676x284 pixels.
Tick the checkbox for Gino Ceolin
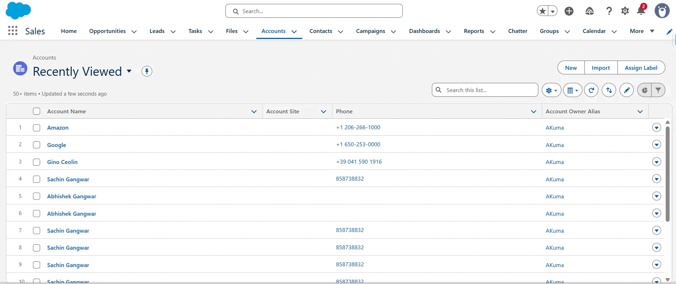(x=37, y=162)
